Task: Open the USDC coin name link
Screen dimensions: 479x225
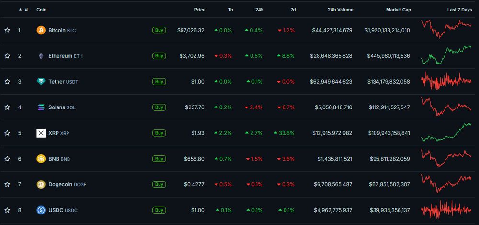Action: (x=63, y=210)
